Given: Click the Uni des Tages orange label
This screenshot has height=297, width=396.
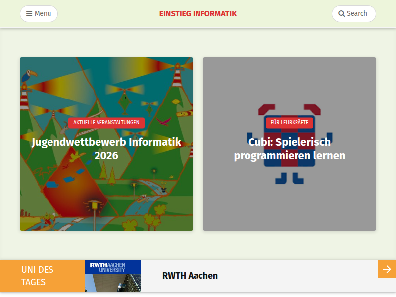Looking at the screenshot, I should pos(43,276).
